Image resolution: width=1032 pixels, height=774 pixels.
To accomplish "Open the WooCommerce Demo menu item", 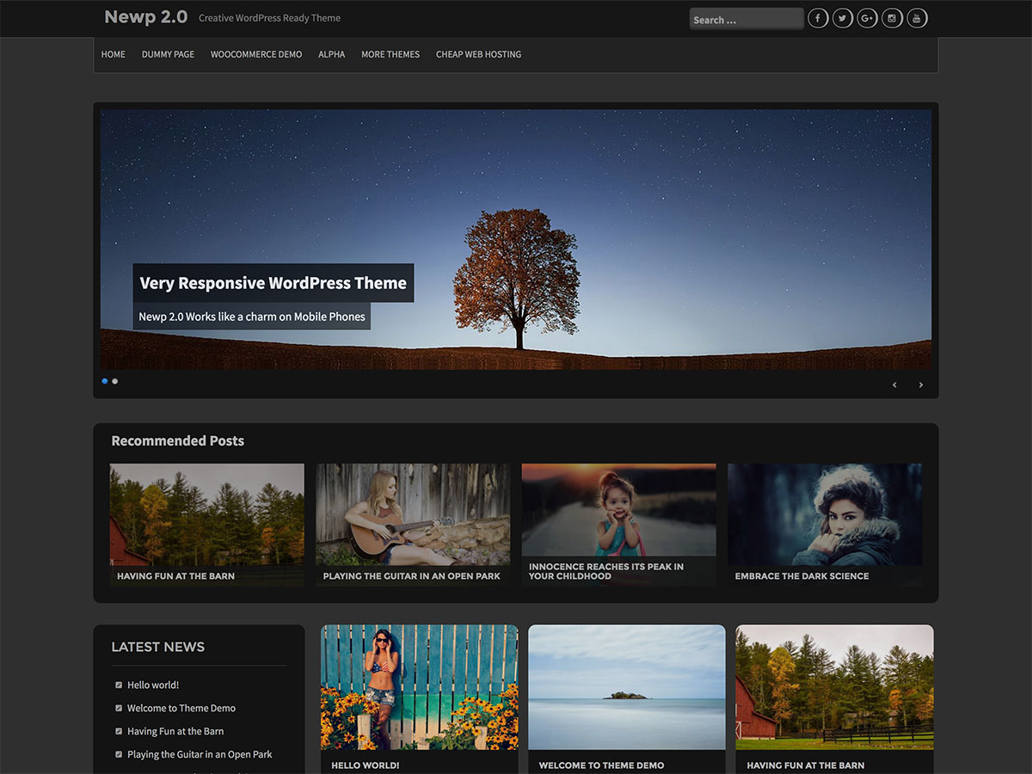I will coord(256,54).
